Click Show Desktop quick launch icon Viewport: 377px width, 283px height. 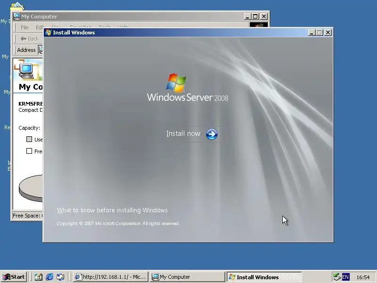[x=39, y=277]
